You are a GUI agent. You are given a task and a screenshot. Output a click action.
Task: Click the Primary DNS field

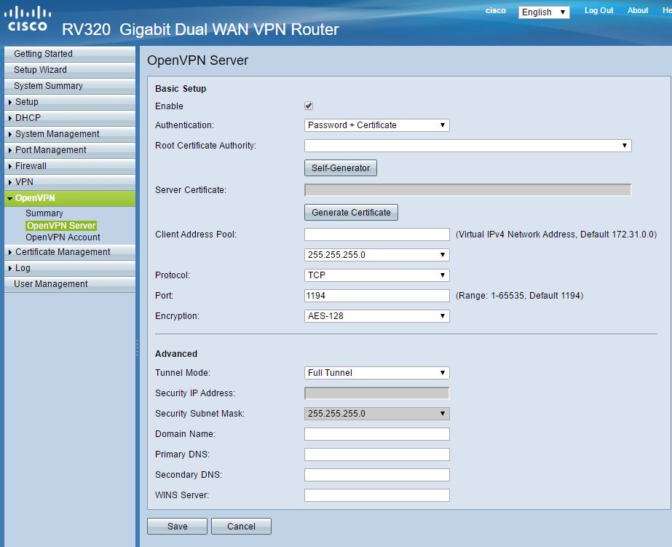376,454
